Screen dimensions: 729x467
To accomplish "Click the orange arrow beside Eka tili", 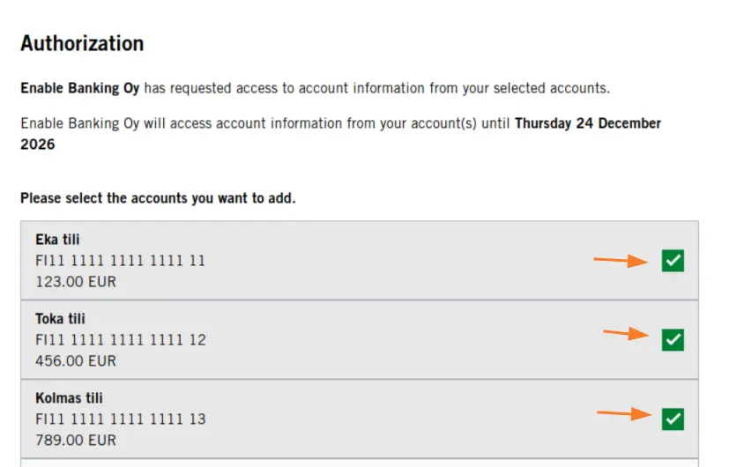I will point(621,260).
